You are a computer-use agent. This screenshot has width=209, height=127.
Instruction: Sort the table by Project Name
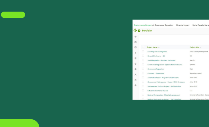(x=159, y=47)
